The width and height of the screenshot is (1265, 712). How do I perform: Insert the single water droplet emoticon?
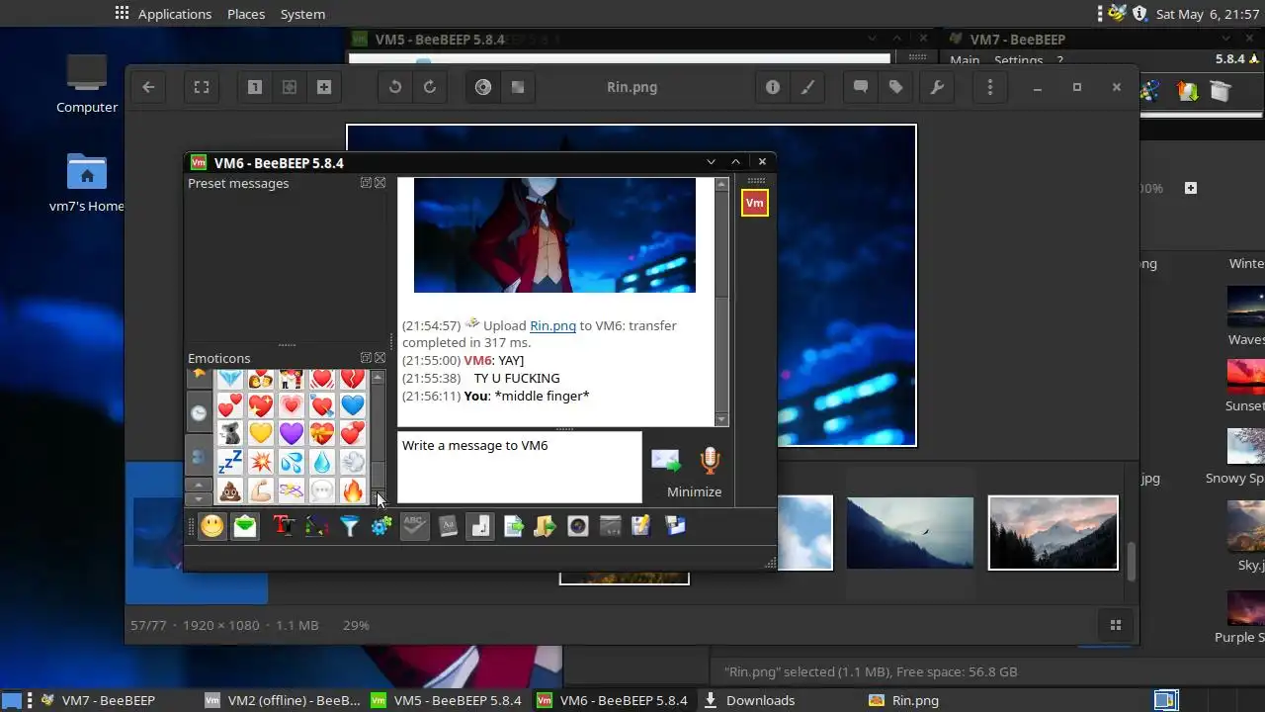[322, 462]
